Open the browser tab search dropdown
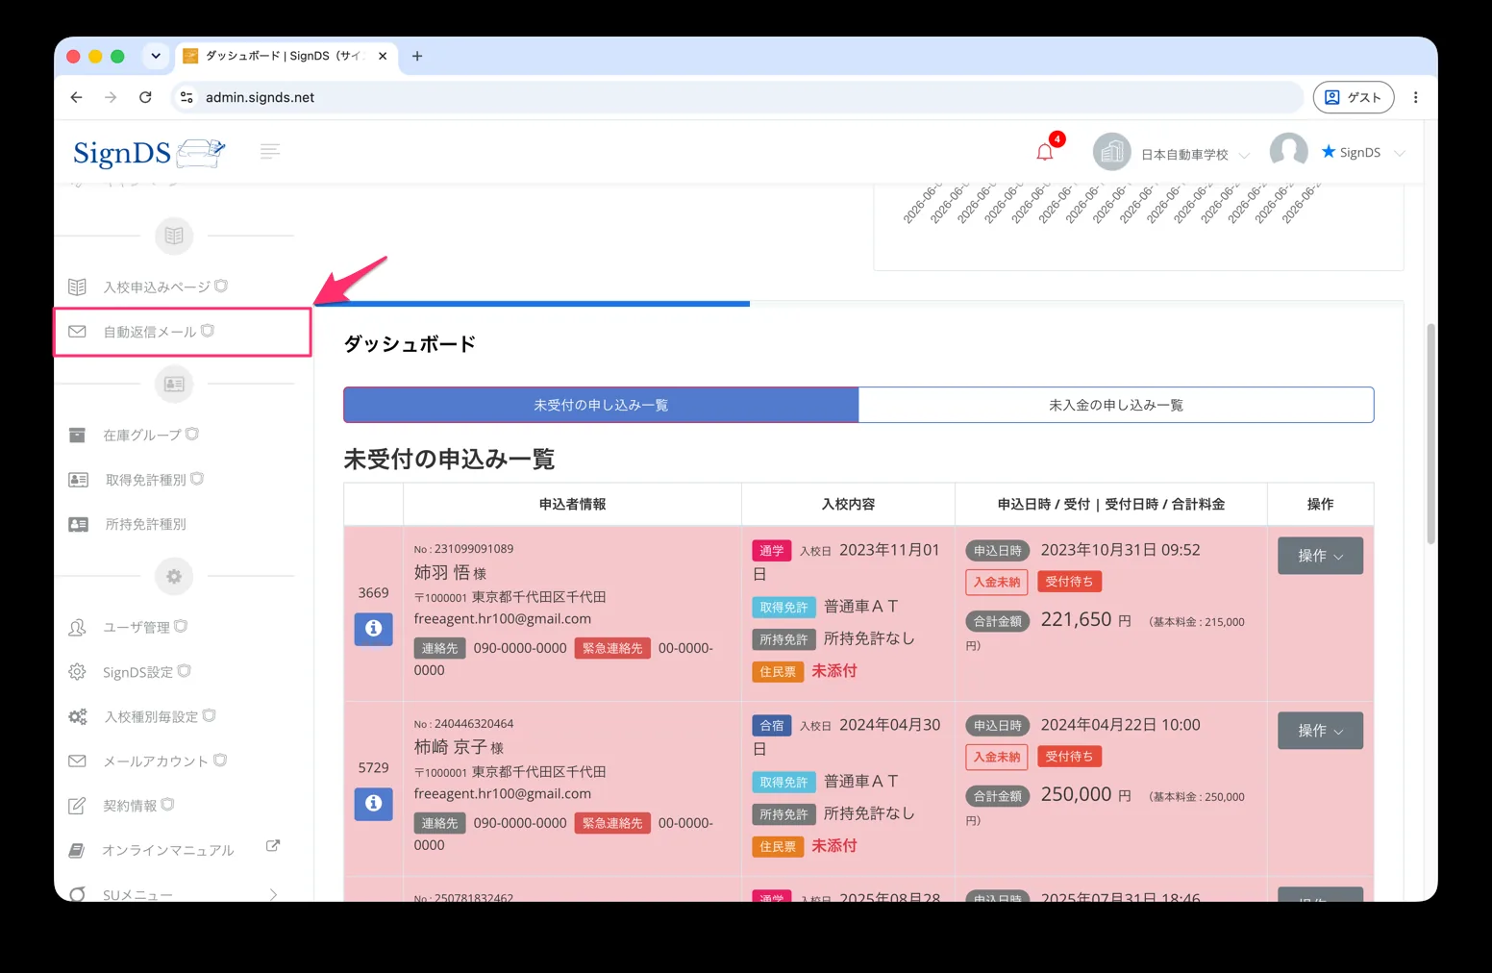1492x973 pixels. [156, 56]
